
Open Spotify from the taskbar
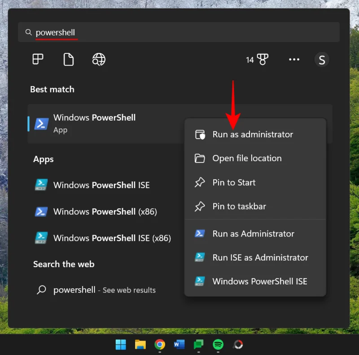pyautogui.click(x=219, y=345)
